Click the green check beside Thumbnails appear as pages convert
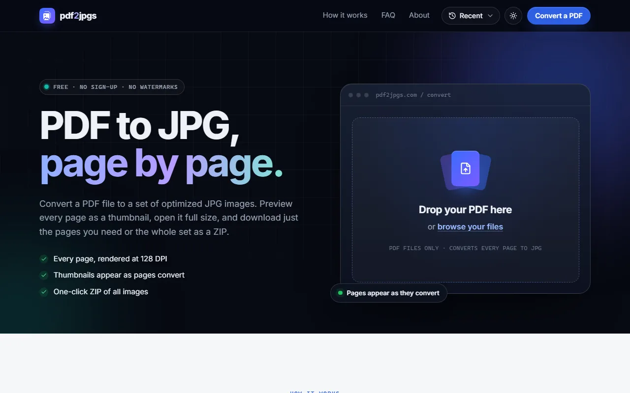This screenshot has height=393, width=630. pyautogui.click(x=44, y=275)
